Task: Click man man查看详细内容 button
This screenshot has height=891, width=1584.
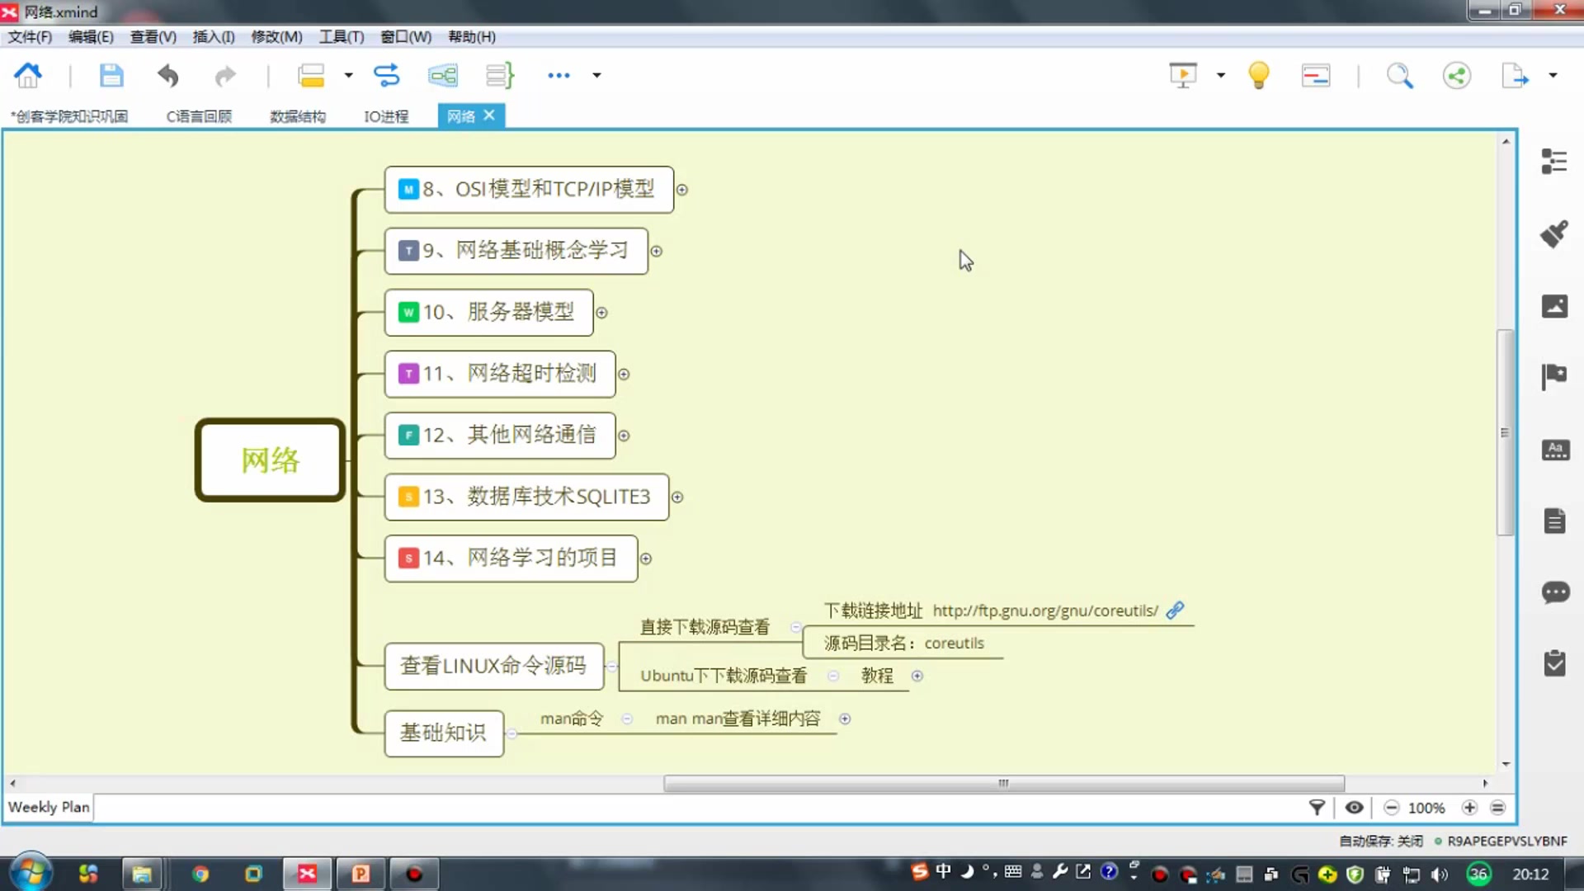Action: [738, 718]
